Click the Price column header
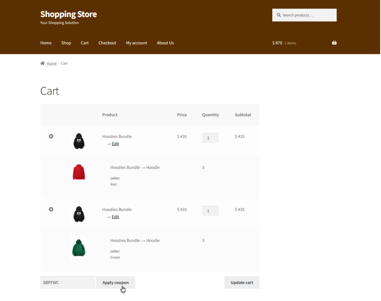Image resolution: width=381 pixels, height=301 pixels. point(182,115)
